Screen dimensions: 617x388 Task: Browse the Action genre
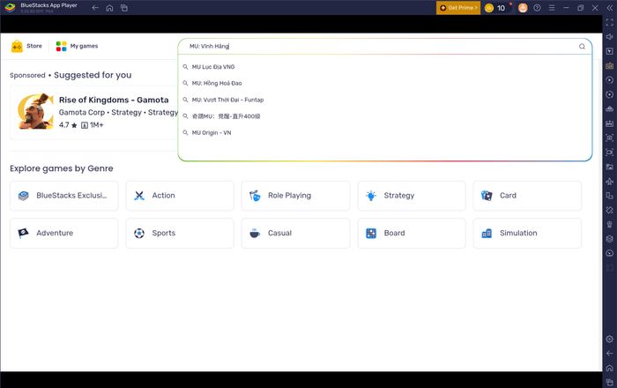[x=180, y=196]
